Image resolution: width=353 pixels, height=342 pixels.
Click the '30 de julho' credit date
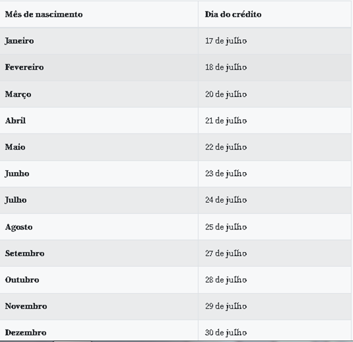pyautogui.click(x=226, y=332)
